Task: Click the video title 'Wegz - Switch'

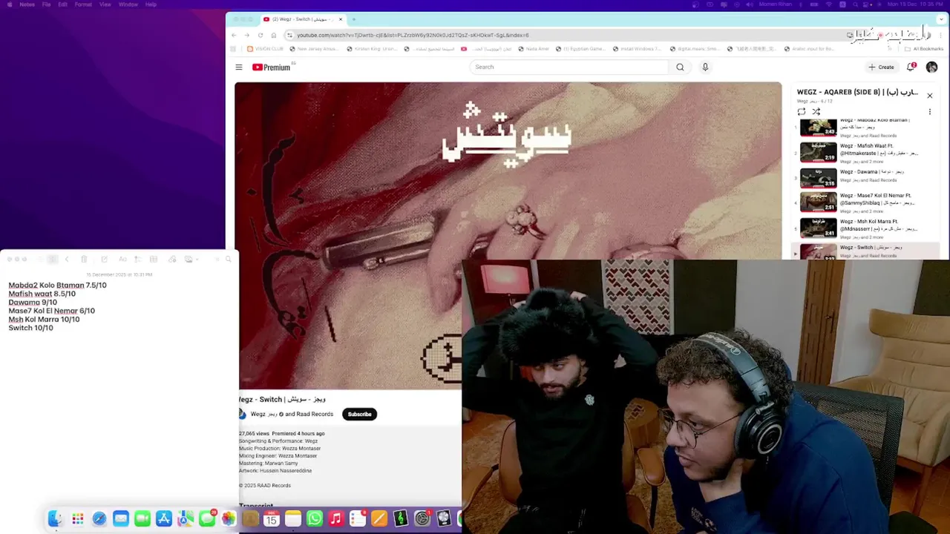Action: click(x=283, y=399)
